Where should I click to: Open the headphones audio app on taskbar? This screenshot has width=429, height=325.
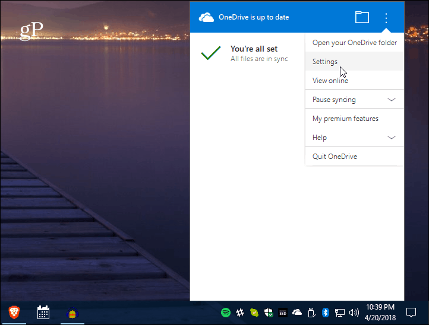click(72, 313)
